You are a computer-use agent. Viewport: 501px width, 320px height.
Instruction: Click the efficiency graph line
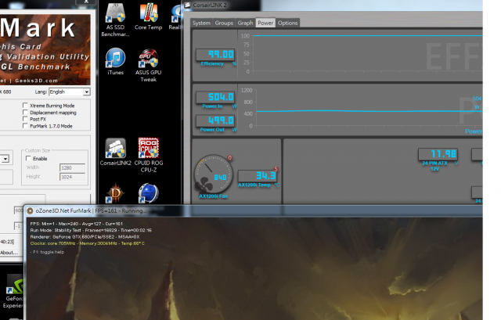[x=367, y=36]
